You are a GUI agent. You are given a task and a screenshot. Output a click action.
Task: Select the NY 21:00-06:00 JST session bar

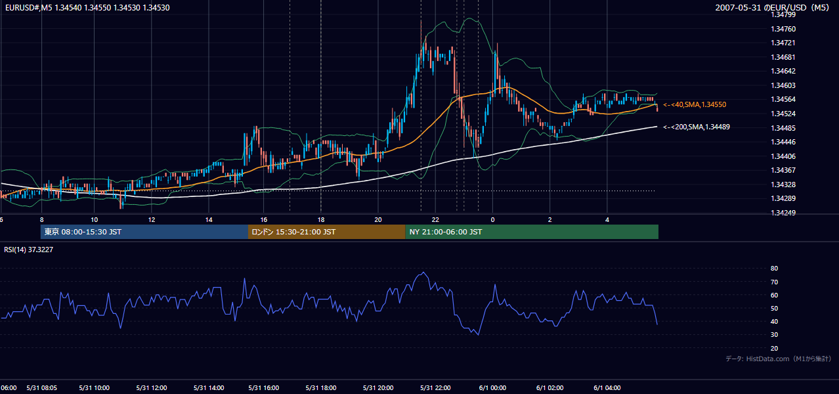(x=532, y=232)
